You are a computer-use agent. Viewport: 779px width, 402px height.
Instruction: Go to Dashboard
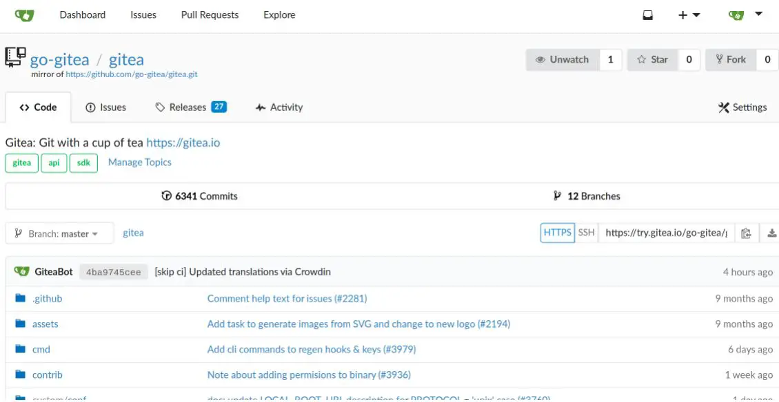[x=83, y=15]
